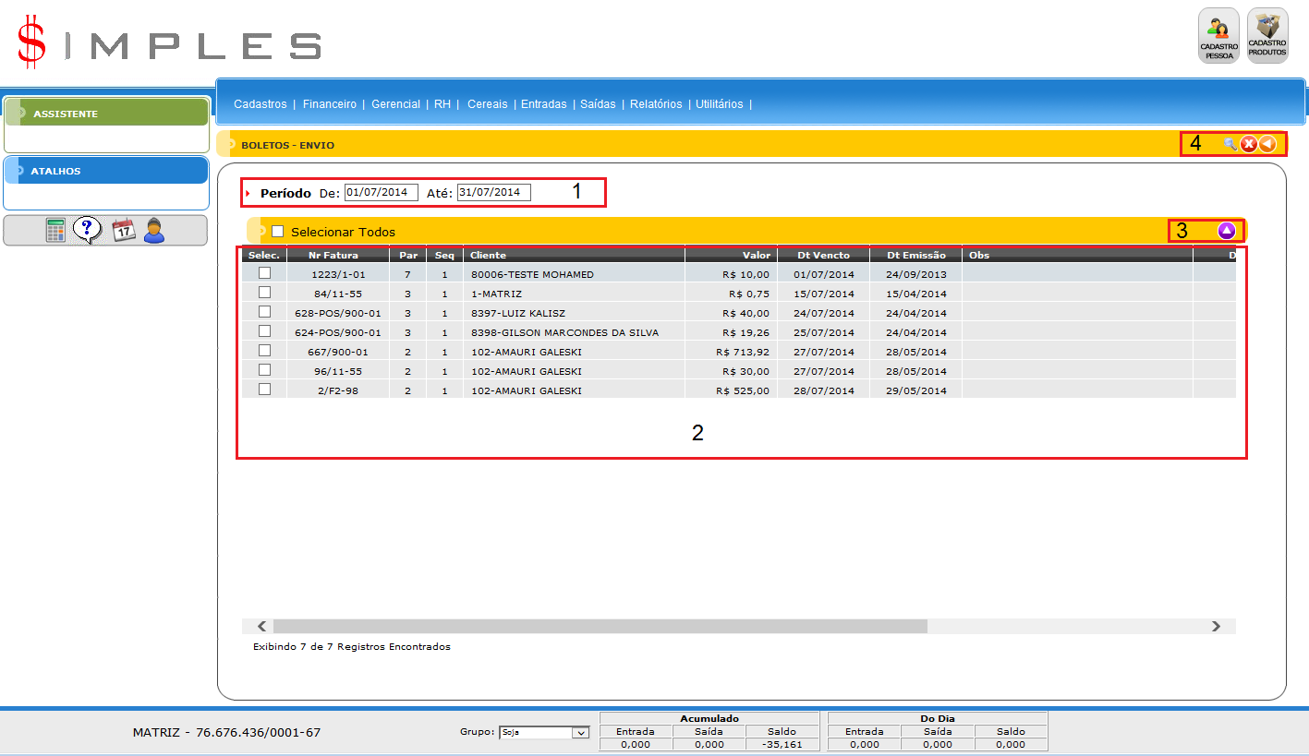
Task: Open the Financeiro menu
Action: (329, 104)
